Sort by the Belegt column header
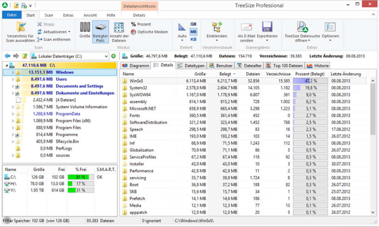Screen dimensions: 379x227 (223, 74)
